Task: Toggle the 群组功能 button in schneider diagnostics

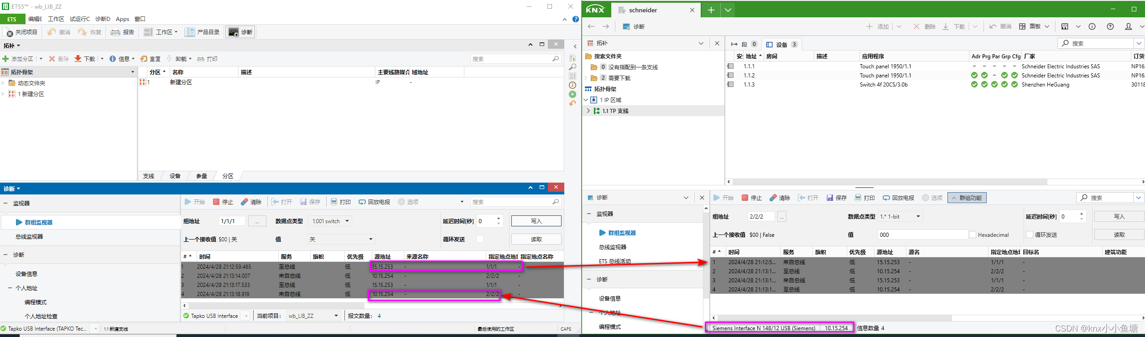Action: 967,198
